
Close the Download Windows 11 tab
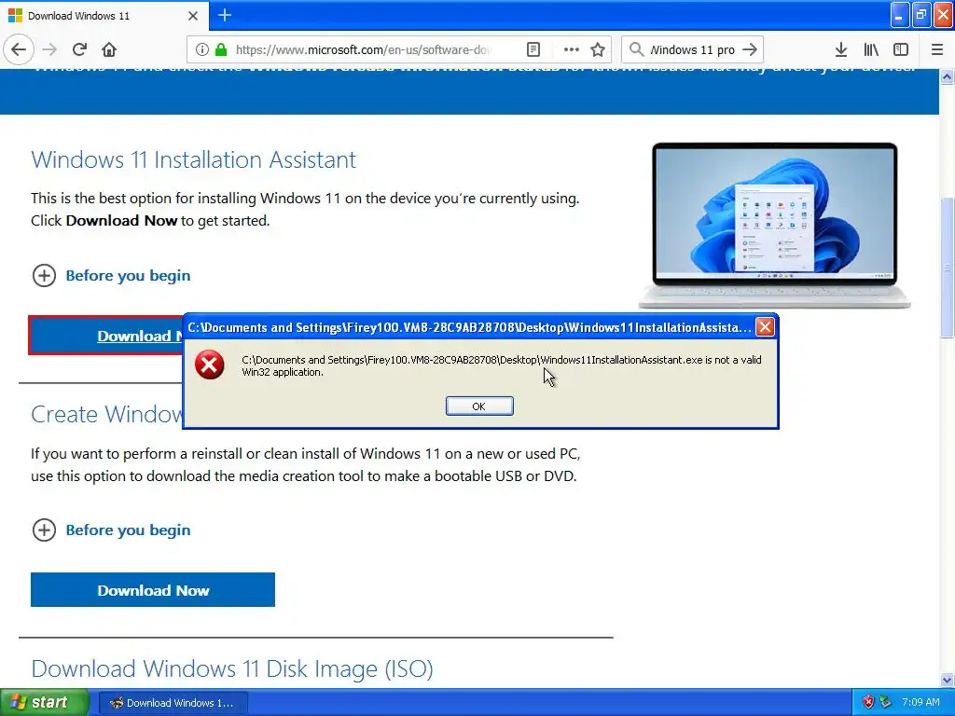(x=193, y=16)
